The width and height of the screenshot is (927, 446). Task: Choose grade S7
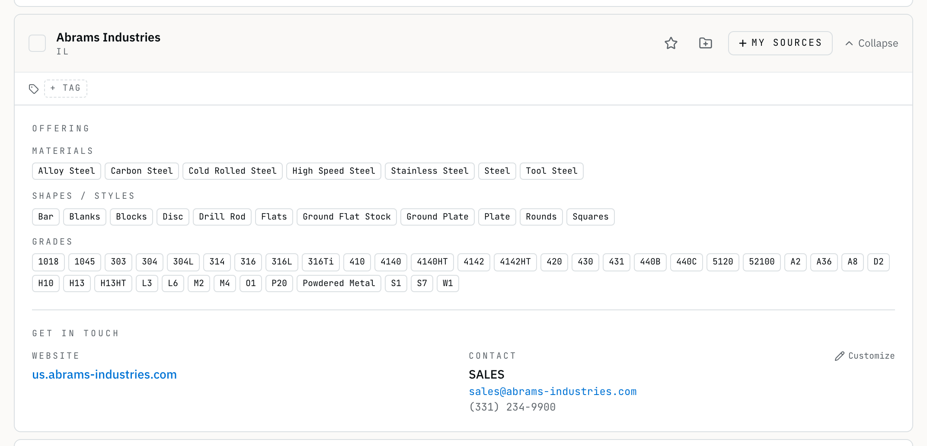tap(422, 284)
